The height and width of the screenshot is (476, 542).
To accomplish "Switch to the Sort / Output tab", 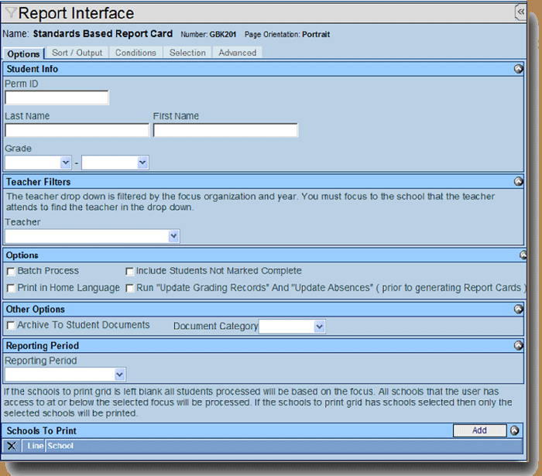I will 77,53.
